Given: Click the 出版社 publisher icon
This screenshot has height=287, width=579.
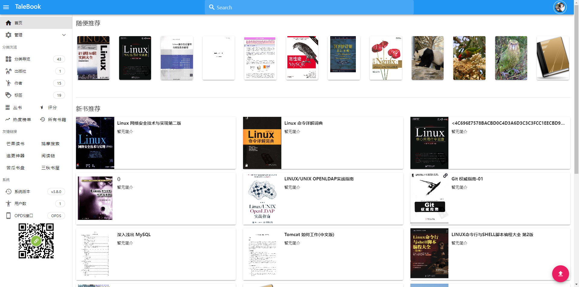Looking at the screenshot, I should coord(8,71).
